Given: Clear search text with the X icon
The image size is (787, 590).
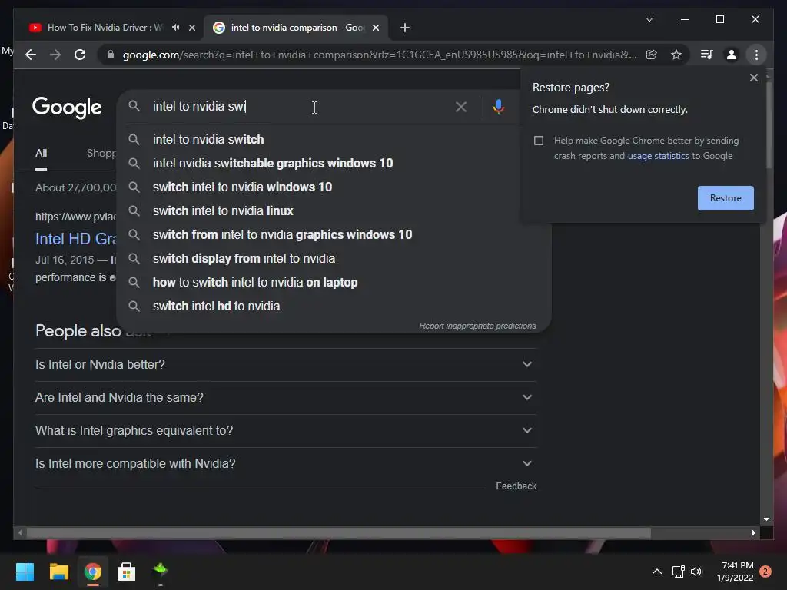Looking at the screenshot, I should pyautogui.click(x=461, y=106).
